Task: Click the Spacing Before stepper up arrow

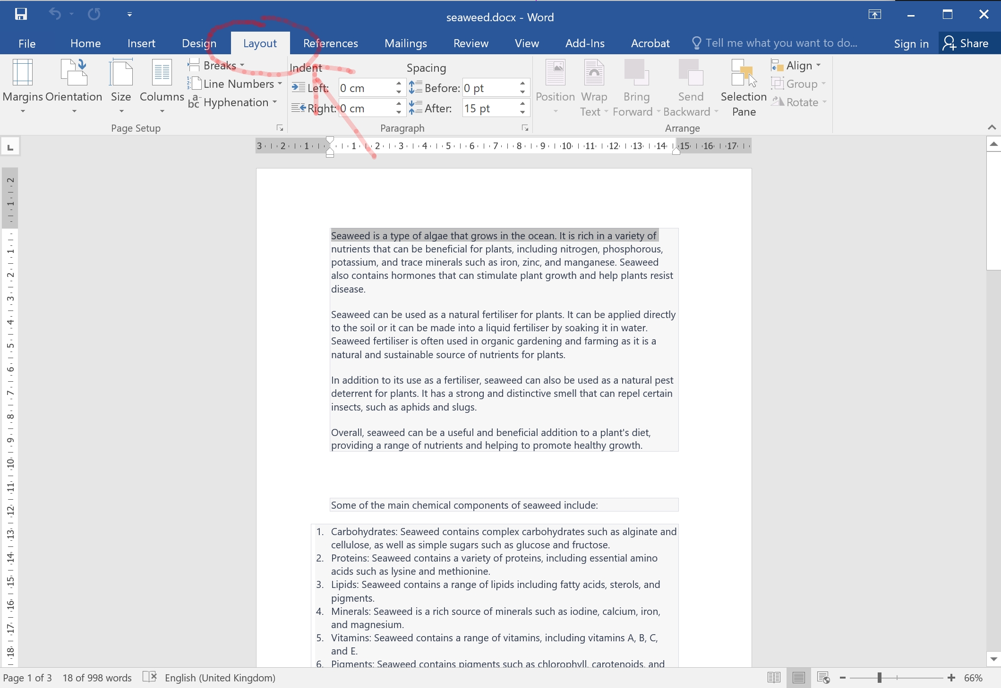Action: pos(523,84)
